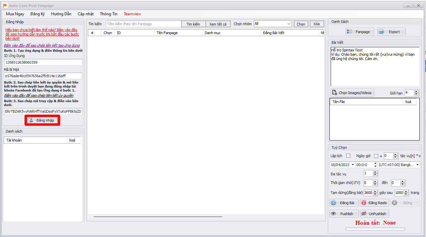Click the Đăng nhập login button
This screenshot has height=237, width=426.
coord(42,120)
